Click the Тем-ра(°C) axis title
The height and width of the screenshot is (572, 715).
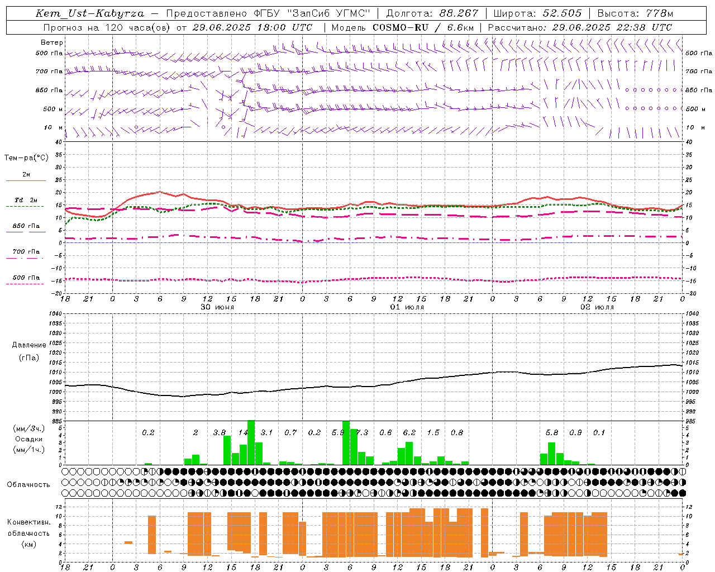point(26,158)
